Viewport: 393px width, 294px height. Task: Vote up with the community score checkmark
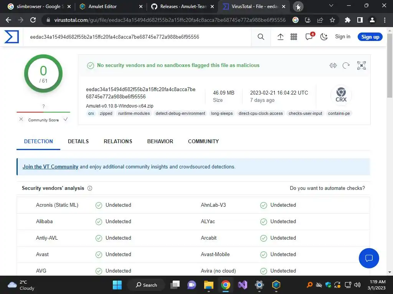coord(66,119)
